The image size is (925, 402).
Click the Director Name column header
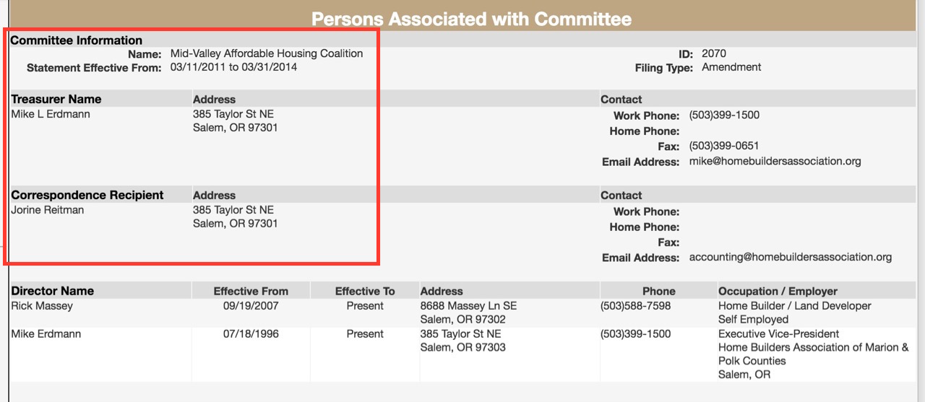pos(53,292)
